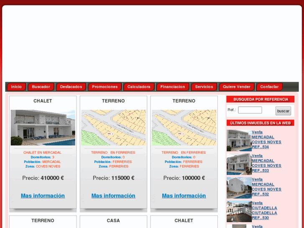
Task: Select the Financiacion menu item
Action: [173, 87]
